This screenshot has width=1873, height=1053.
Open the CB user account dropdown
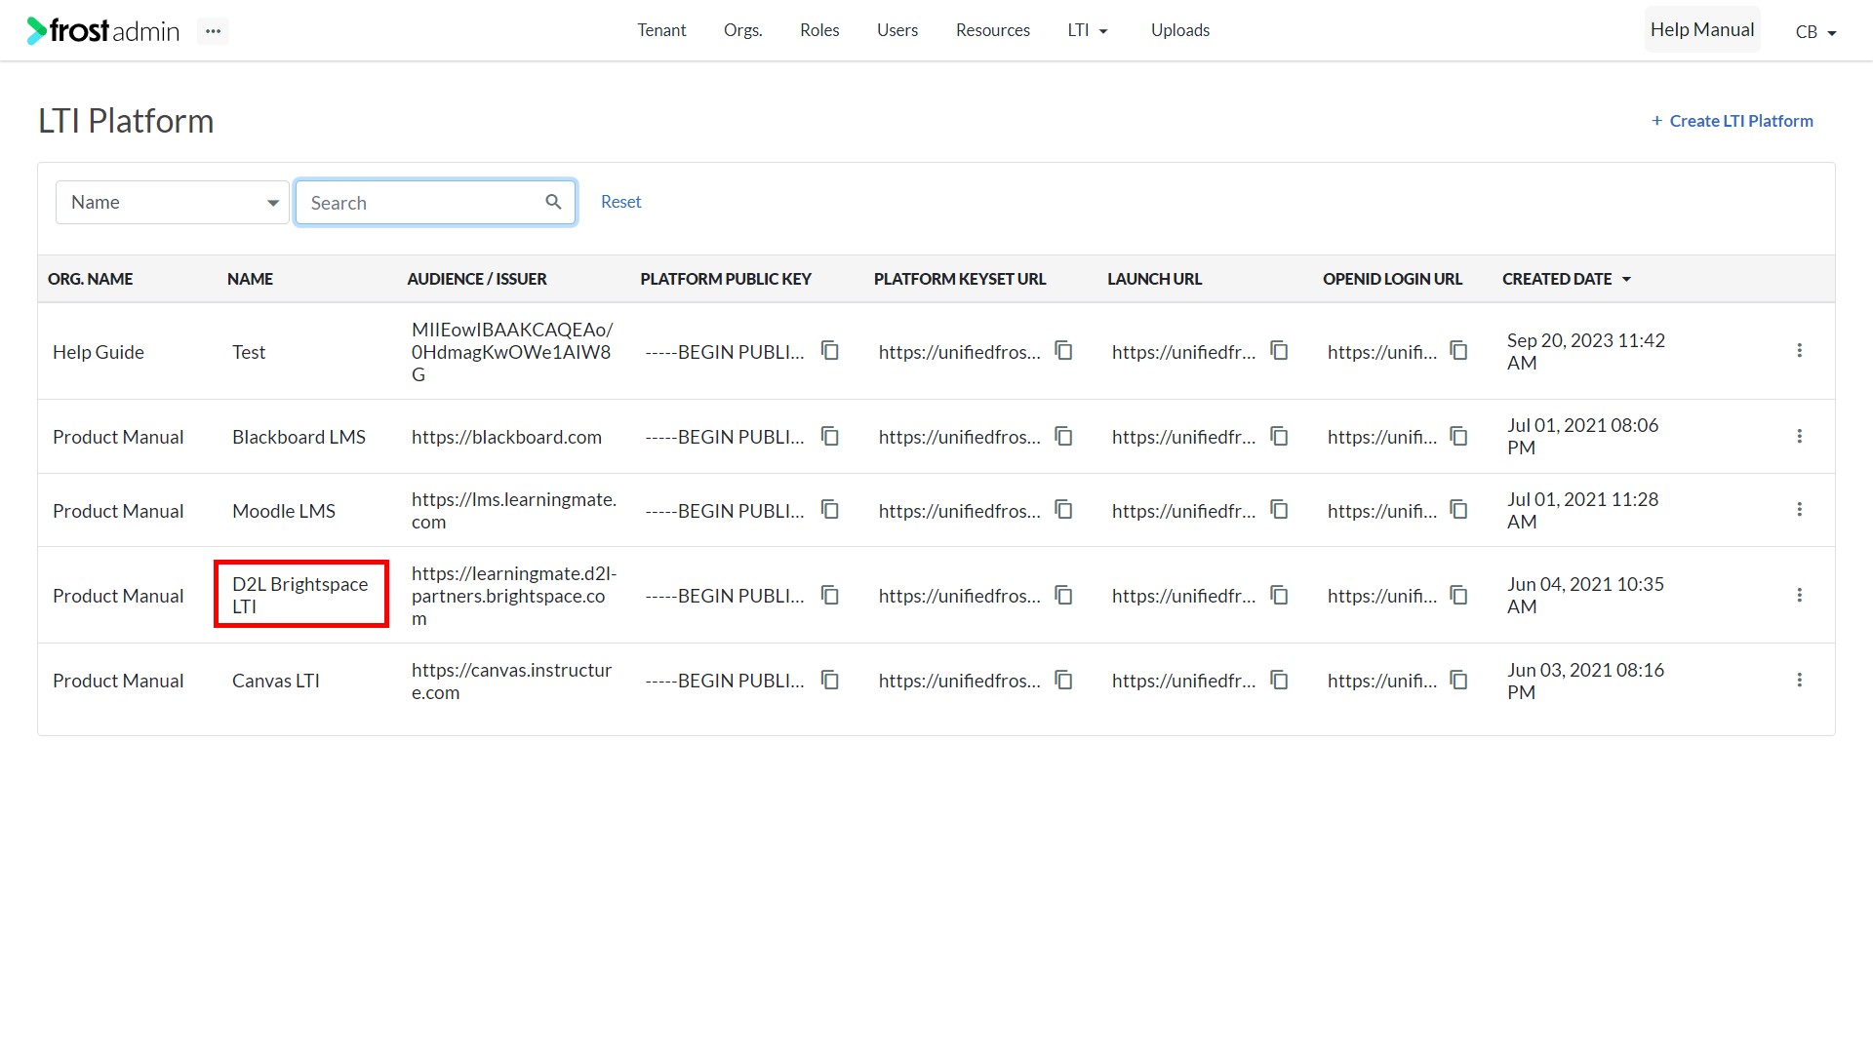[1815, 32]
